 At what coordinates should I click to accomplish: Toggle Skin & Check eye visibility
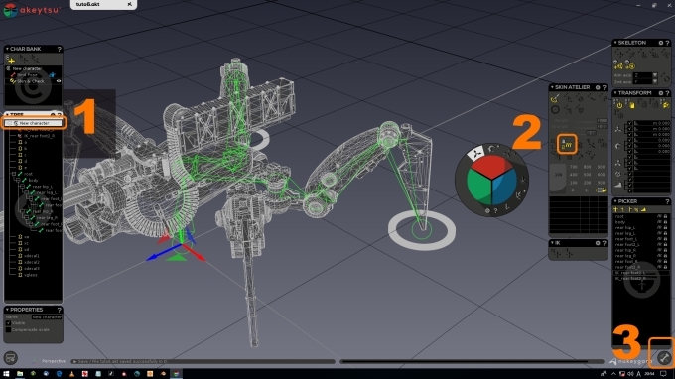pyautogui.click(x=59, y=81)
